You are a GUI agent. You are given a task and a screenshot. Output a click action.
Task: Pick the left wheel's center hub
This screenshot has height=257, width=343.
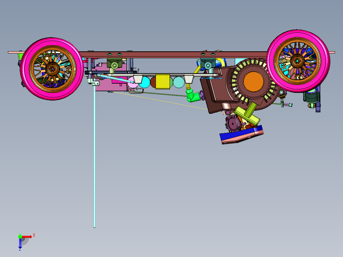pos(52,69)
